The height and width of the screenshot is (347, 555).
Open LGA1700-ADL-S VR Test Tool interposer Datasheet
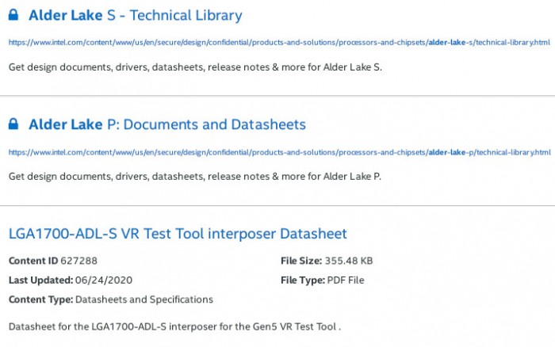[x=178, y=234]
